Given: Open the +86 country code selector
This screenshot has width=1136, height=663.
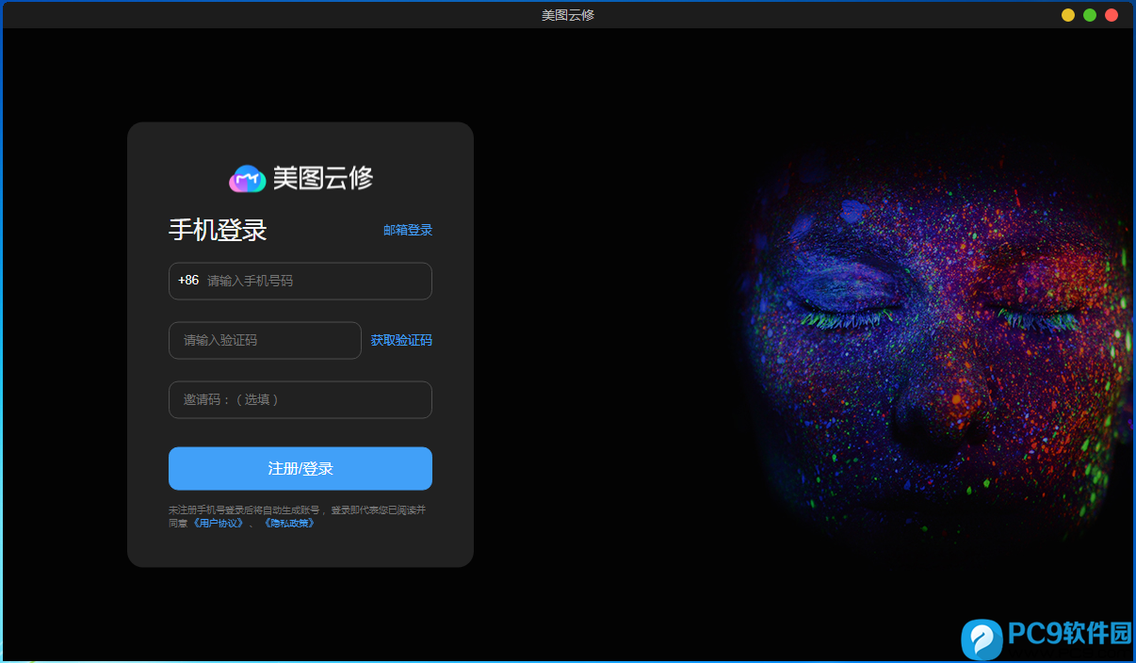Looking at the screenshot, I should click(x=188, y=281).
